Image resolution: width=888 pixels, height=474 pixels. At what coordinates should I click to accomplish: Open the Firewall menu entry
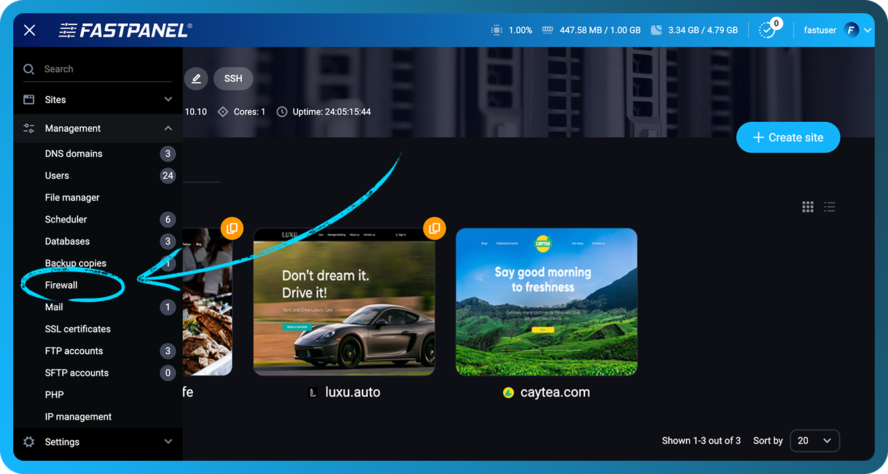(61, 285)
